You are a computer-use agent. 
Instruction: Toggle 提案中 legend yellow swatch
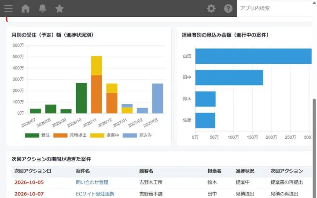tap(97, 136)
